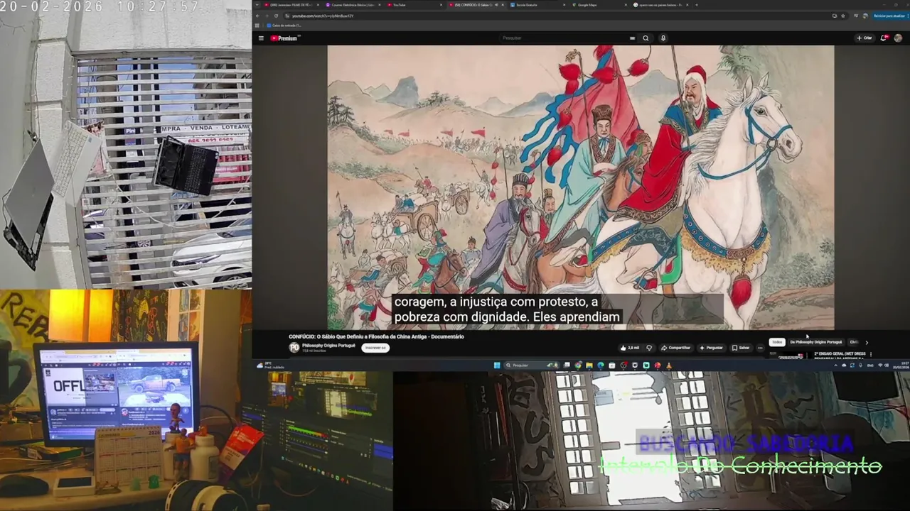
Task: Switch to the first YouTube 'FILME DE FÉ' tab
Action: (x=291, y=5)
